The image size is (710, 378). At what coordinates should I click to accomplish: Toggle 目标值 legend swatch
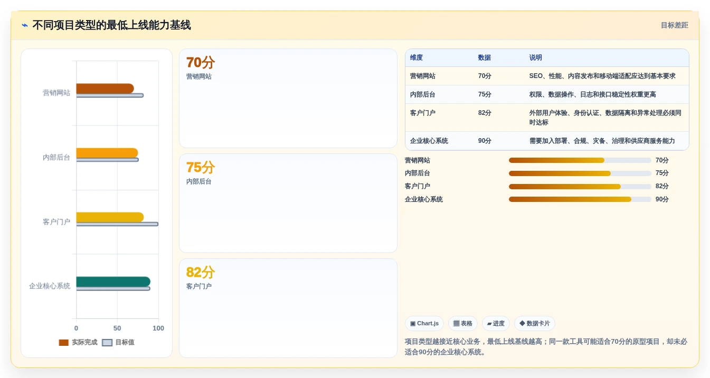point(107,343)
